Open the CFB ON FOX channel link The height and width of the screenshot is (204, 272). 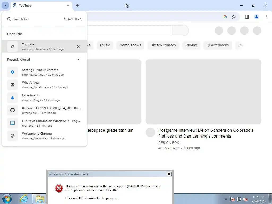(x=168, y=143)
